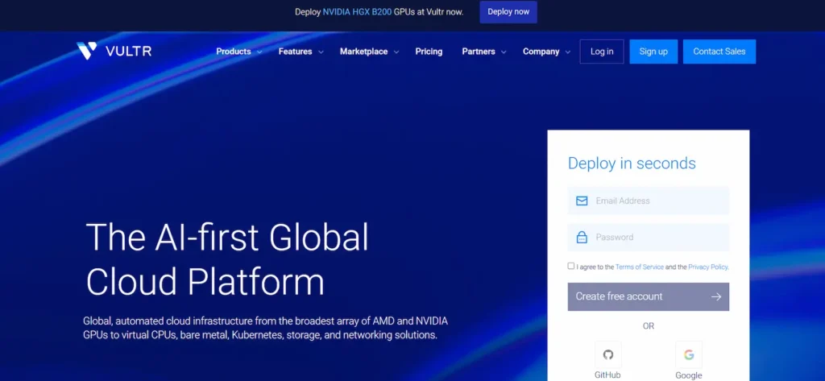825x381 pixels.
Task: Expand the Features menu chevron
Action: [321, 52]
